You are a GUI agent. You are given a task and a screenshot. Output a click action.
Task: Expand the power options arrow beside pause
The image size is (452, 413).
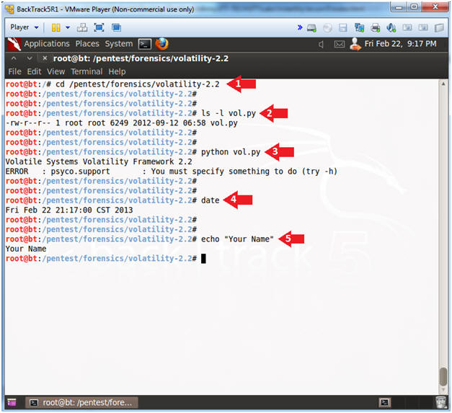(x=68, y=27)
